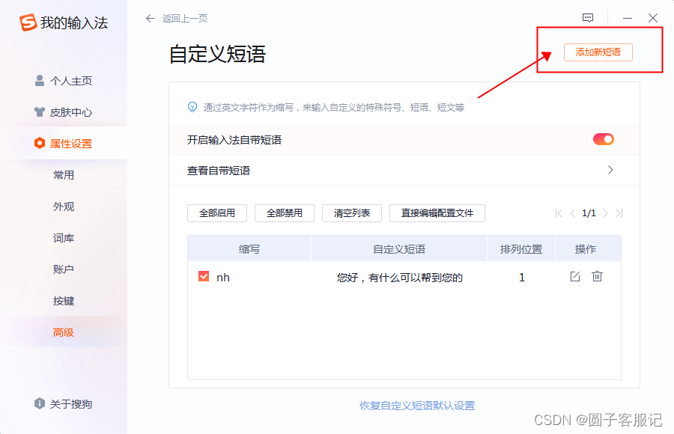
Task: Click the nh abbreviation cell
Action: tap(223, 278)
